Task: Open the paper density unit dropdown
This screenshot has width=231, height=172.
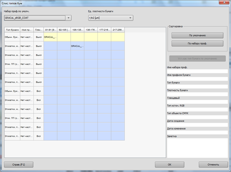Action: click(110, 18)
